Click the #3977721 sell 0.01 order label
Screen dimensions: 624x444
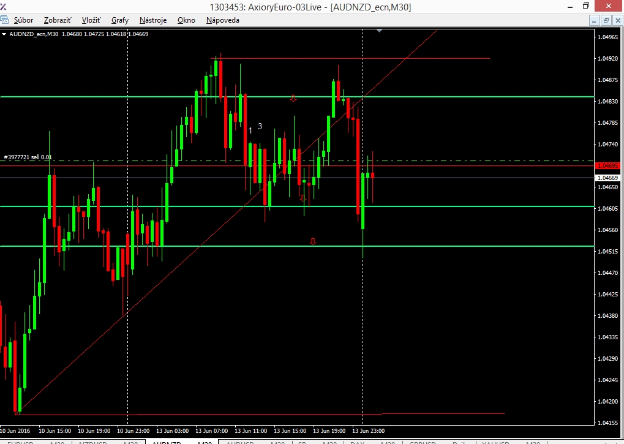pyautogui.click(x=28, y=157)
